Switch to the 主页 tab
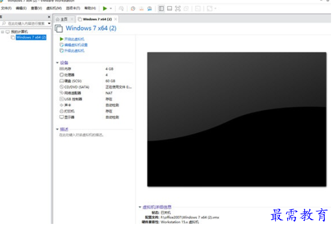This screenshot has height=231, width=332. (64, 19)
